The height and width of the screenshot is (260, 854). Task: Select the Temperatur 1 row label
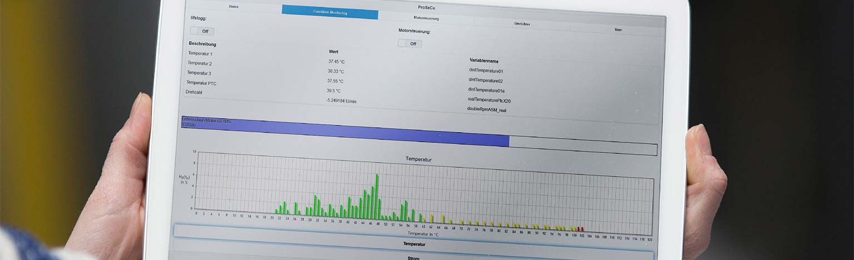pos(200,54)
